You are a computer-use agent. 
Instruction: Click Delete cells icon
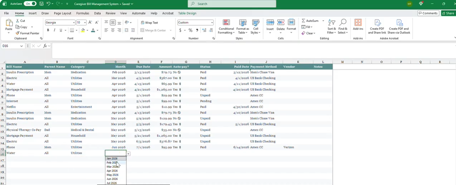pyautogui.click(x=281, y=23)
